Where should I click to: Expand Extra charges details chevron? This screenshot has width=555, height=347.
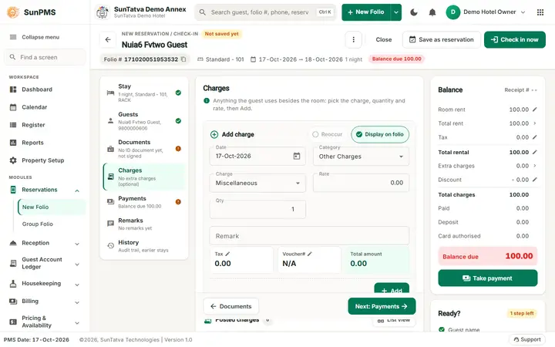coord(534,166)
